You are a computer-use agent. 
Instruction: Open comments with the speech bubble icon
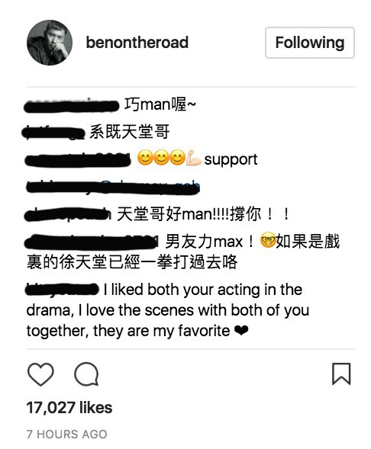click(x=86, y=374)
